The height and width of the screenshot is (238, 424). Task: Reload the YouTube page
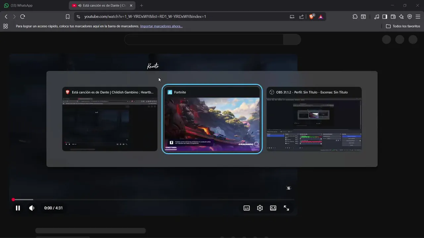(23, 17)
